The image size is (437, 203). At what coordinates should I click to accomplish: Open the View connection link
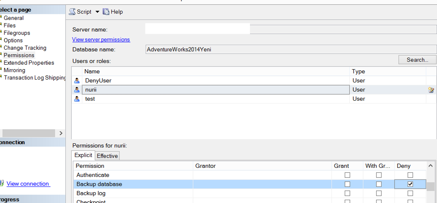[28, 184]
